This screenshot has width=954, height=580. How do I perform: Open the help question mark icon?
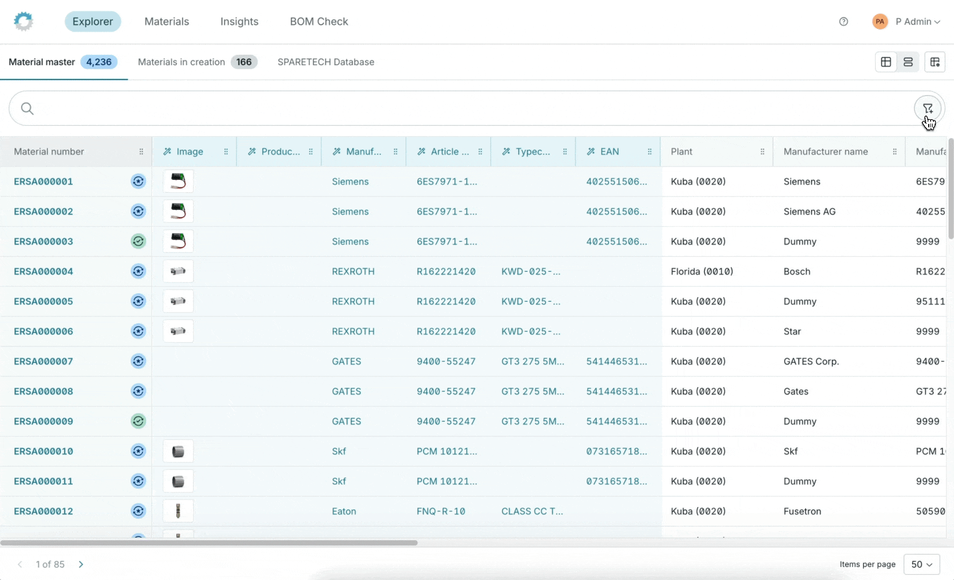(843, 21)
